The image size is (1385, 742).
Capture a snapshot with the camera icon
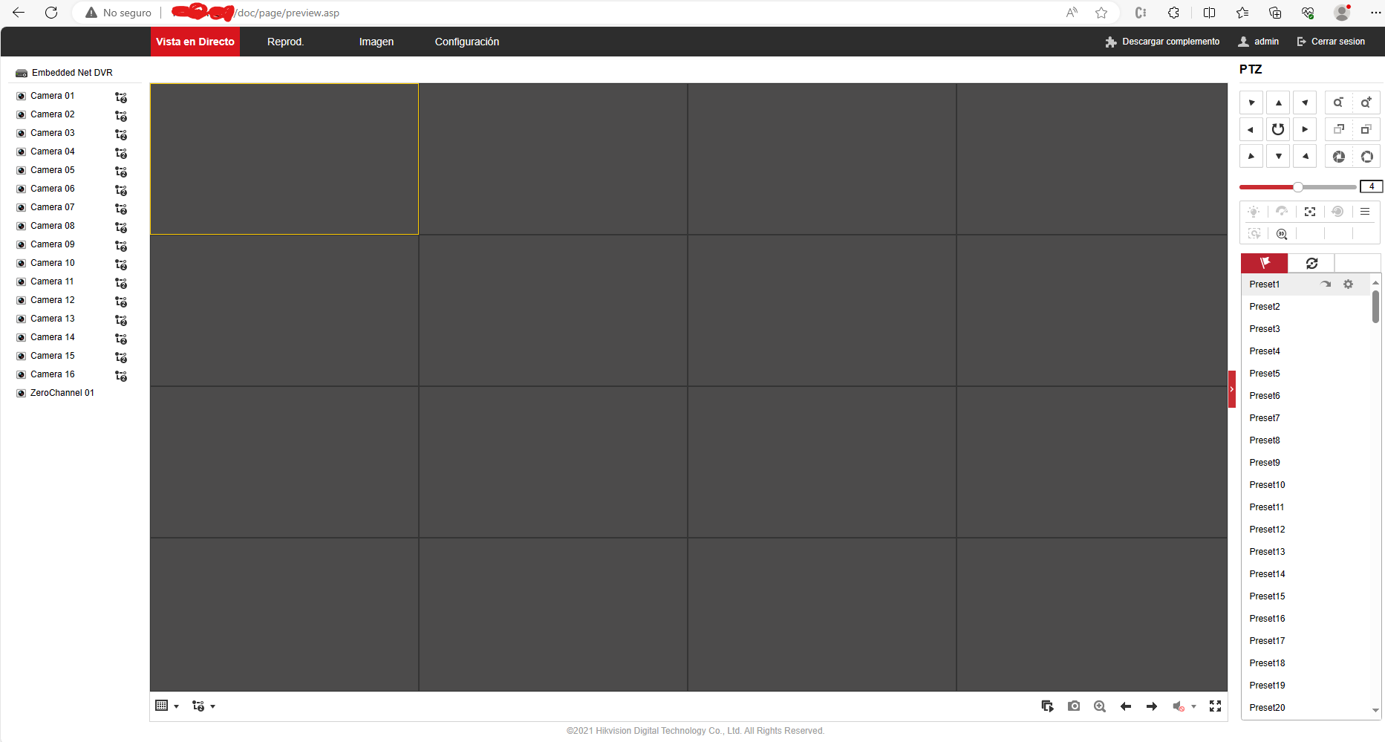pos(1074,706)
